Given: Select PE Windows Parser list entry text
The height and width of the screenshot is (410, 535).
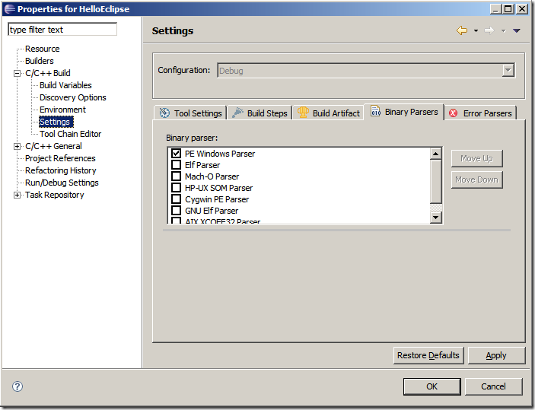Looking at the screenshot, I should (x=220, y=154).
